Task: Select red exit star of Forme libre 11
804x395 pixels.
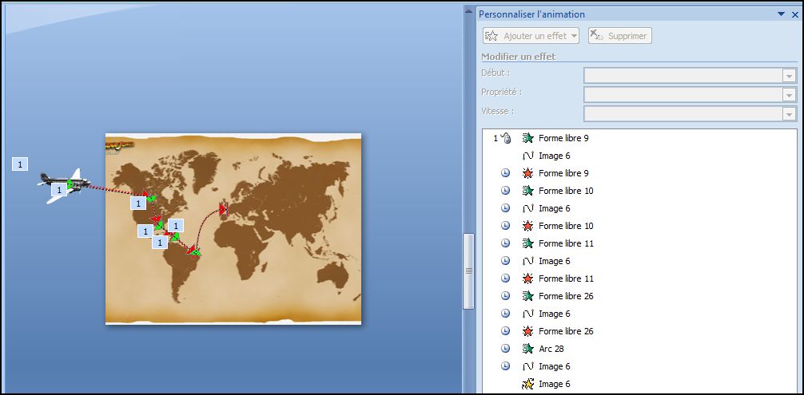Action: coord(527,278)
